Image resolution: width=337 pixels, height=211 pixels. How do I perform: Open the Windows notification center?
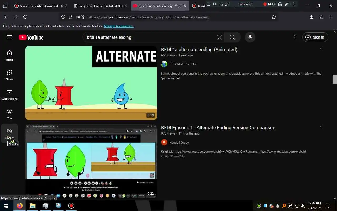coord(328,206)
